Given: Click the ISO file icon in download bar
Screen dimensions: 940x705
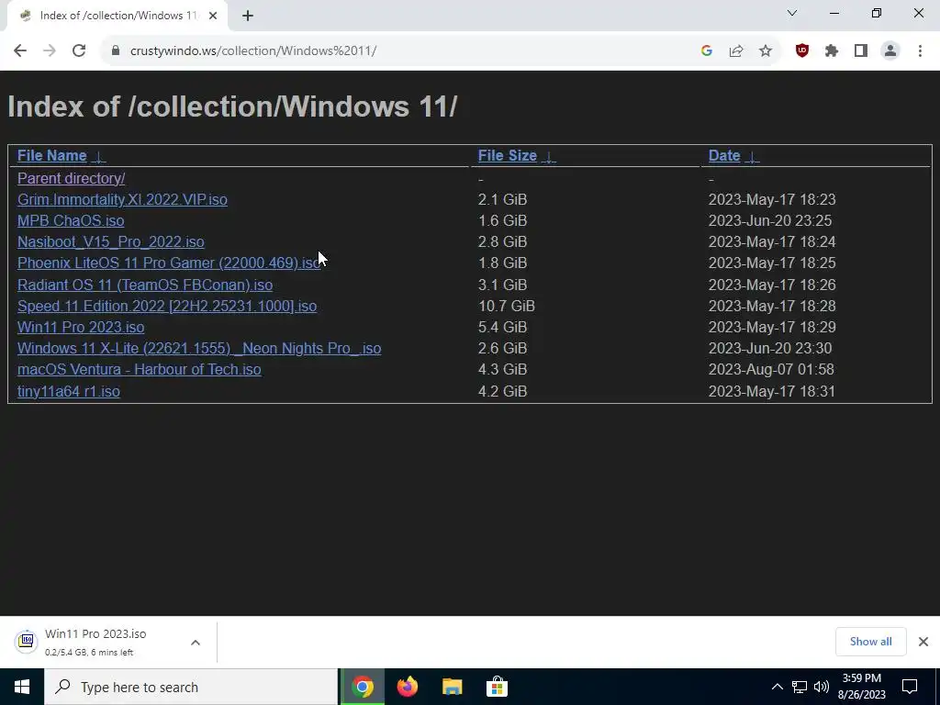Looking at the screenshot, I should point(27,642).
